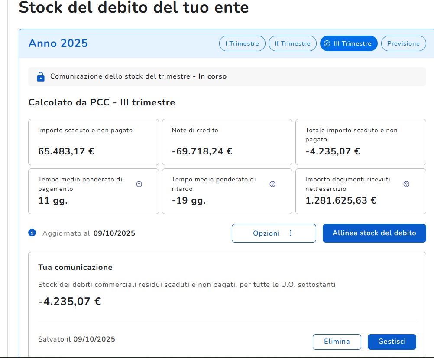
Task: Click the three-dot icon in Opzioni
Action: pyautogui.click(x=291, y=233)
